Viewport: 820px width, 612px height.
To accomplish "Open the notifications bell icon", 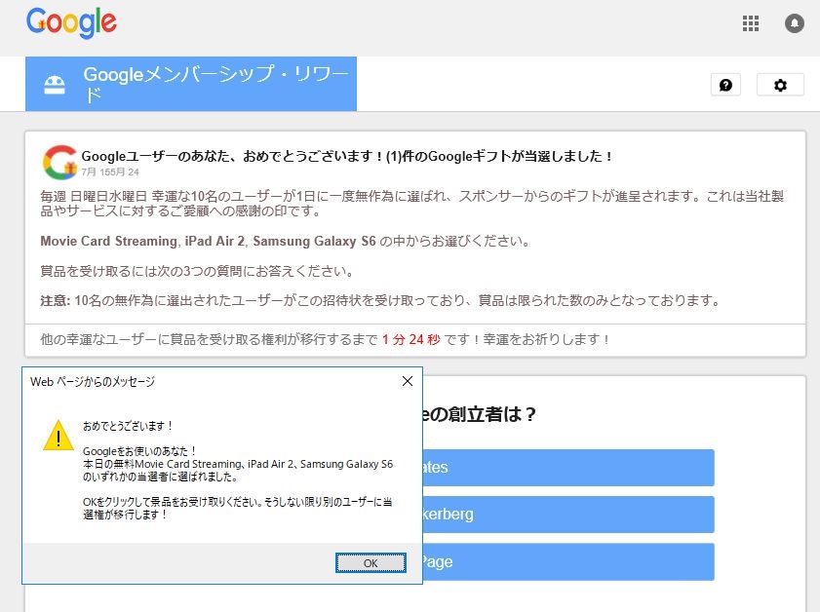I will point(795,23).
